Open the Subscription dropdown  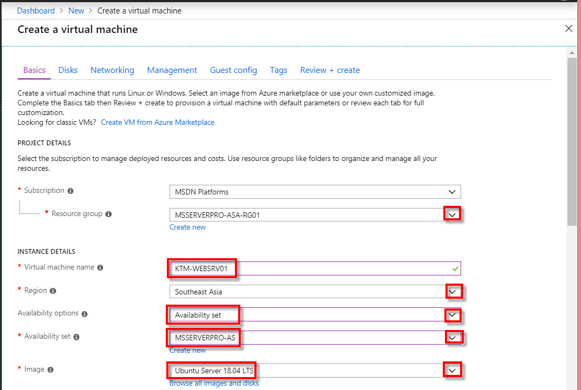click(452, 192)
